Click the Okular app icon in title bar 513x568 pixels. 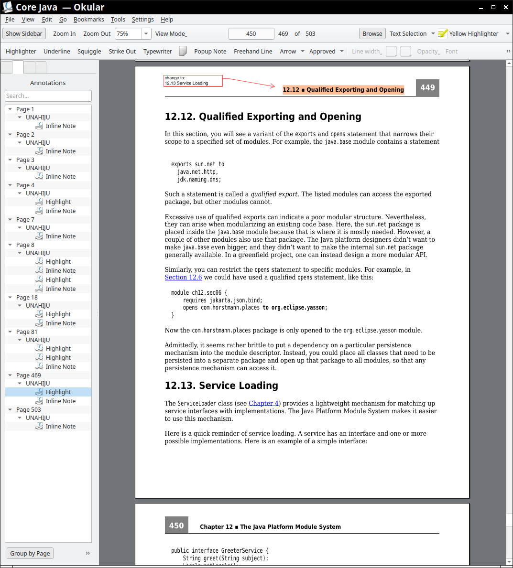point(8,7)
